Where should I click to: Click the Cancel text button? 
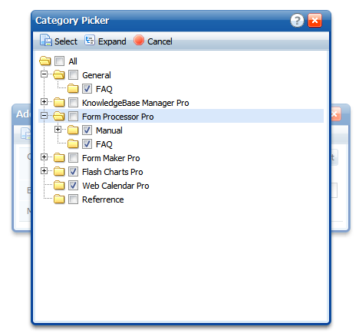[x=160, y=41]
